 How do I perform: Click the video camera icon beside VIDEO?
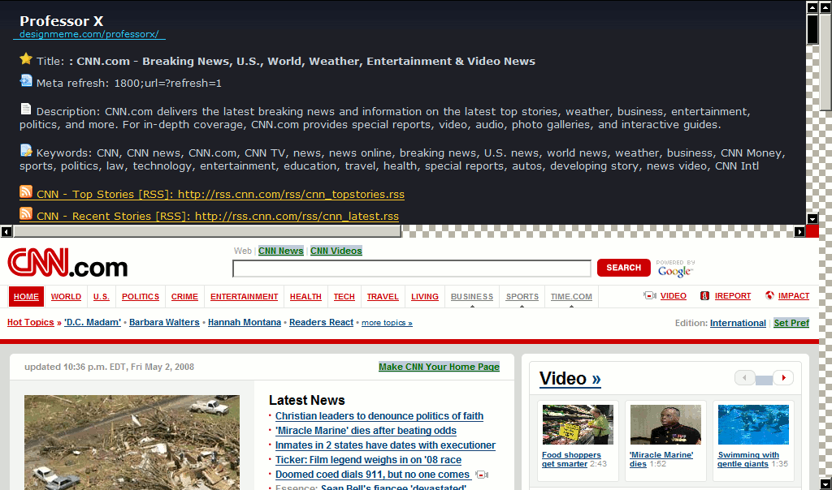(650, 295)
